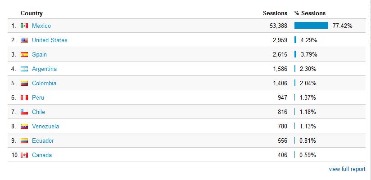Open the Argentina country link
Image resolution: width=371 pixels, height=180 pixels.
pyautogui.click(x=44, y=69)
